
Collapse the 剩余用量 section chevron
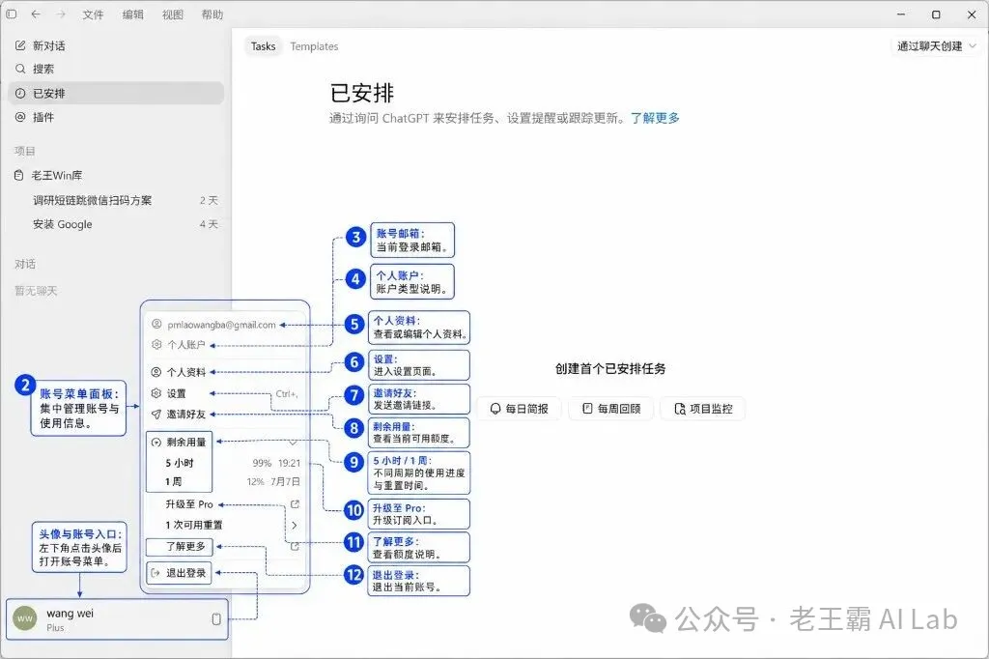pos(293,442)
